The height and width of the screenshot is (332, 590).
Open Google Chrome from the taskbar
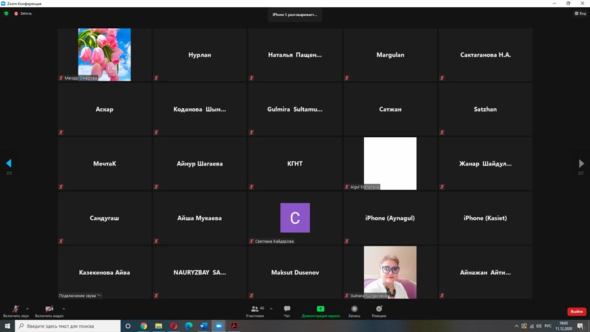[144, 326]
